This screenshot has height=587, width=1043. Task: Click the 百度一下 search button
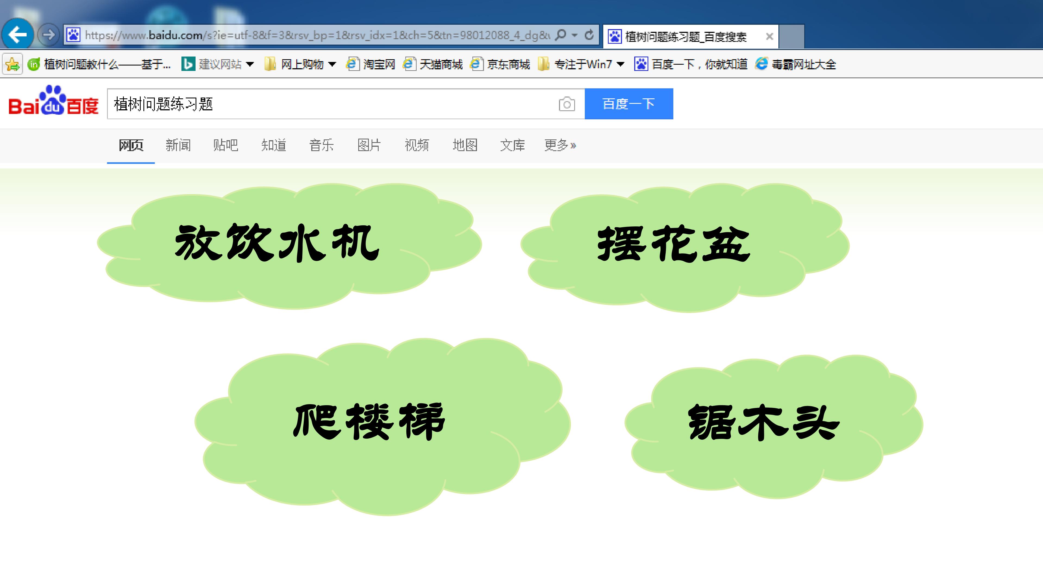tap(629, 104)
